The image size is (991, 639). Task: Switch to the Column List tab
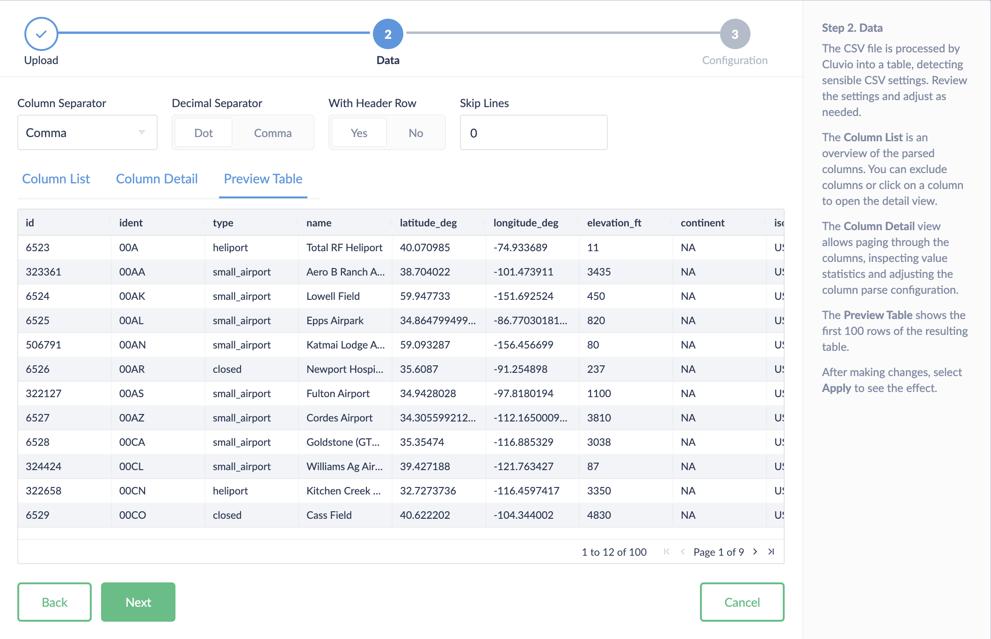pyautogui.click(x=56, y=179)
